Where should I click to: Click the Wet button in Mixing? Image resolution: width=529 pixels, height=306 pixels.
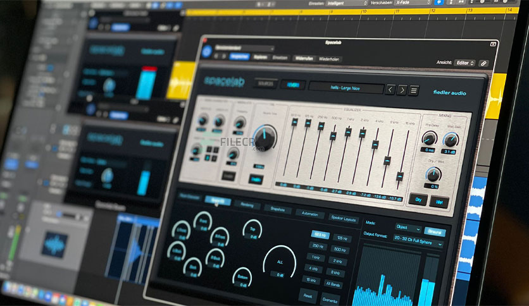coord(439,202)
